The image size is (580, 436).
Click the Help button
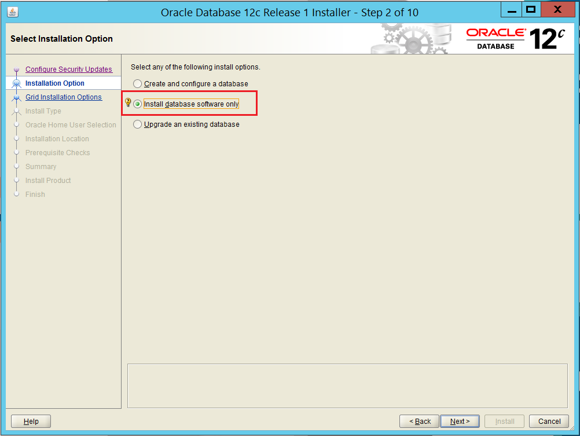31,421
